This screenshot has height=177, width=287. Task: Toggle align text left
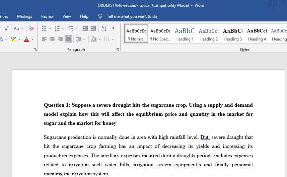pyautogui.click(x=44, y=39)
